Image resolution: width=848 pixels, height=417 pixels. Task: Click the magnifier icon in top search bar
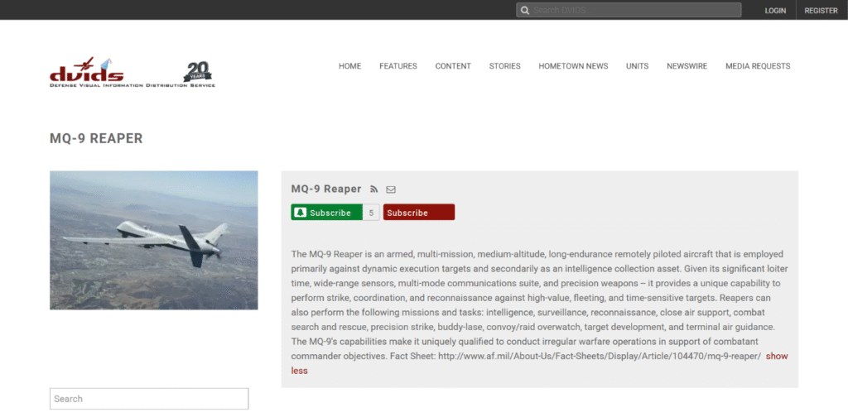pos(524,10)
